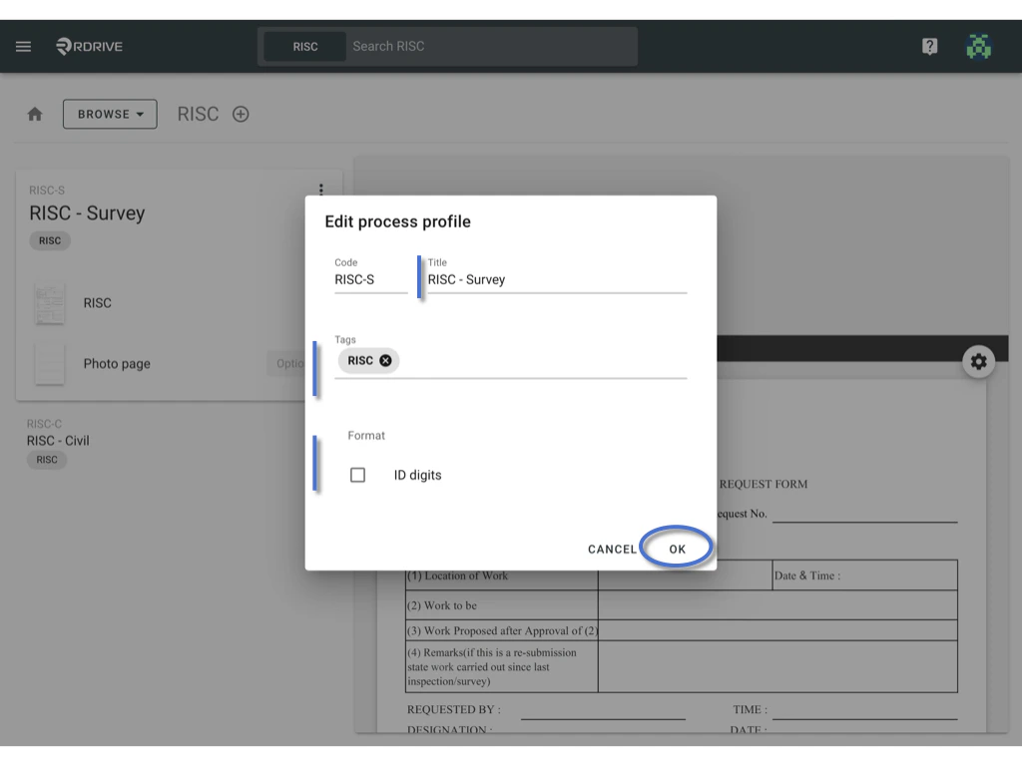Screen dimensions: 1022x766
Task: Click the RISC-C code label
Action: tap(44, 424)
